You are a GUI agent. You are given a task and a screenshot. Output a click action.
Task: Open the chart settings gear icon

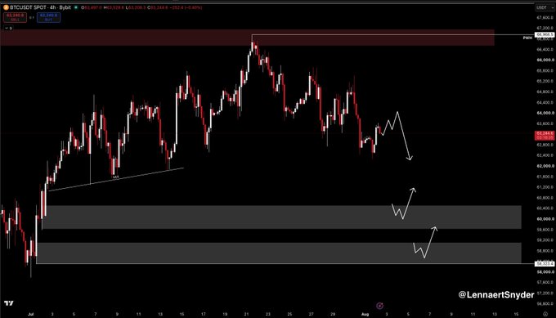pyautogui.click(x=545, y=314)
